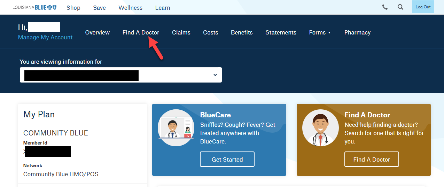The height and width of the screenshot is (187, 444).
Task: Click the Louisiana Blue logo
Action: click(x=34, y=7)
